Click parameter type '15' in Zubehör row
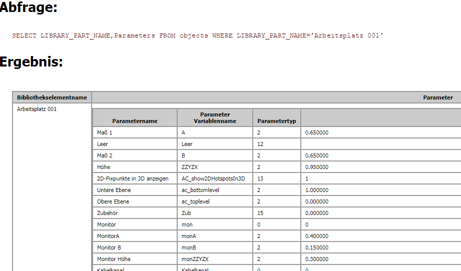 coord(277,213)
